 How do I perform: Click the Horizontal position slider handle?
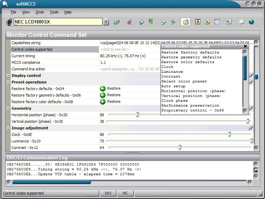pyautogui.click(x=137, y=115)
